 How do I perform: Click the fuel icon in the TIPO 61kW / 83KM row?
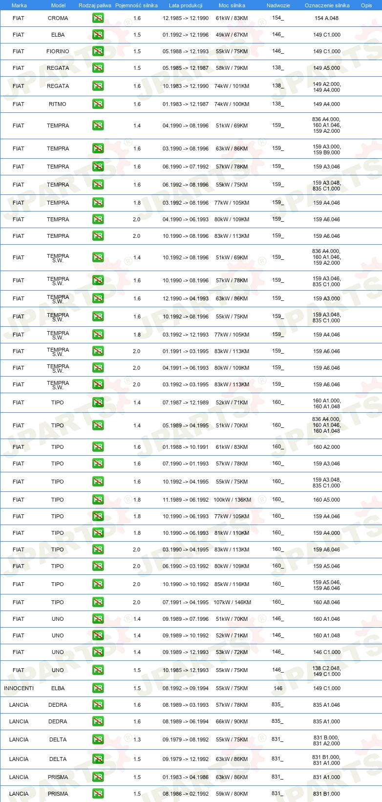[98, 447]
